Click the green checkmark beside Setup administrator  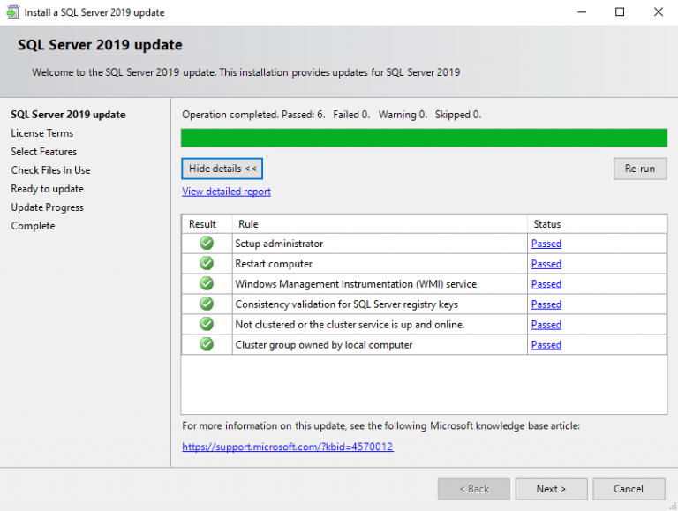207,244
